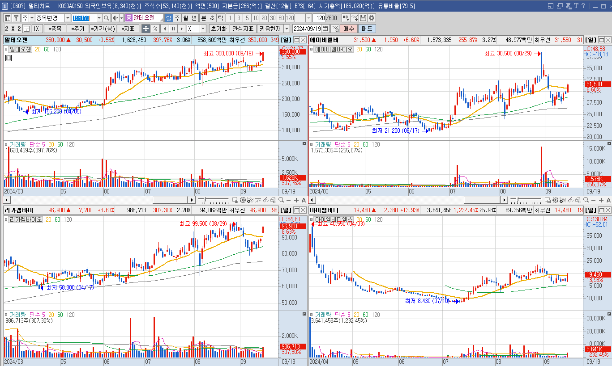Click the stock search magnifier icon
612x366 pixels.
[107, 18]
